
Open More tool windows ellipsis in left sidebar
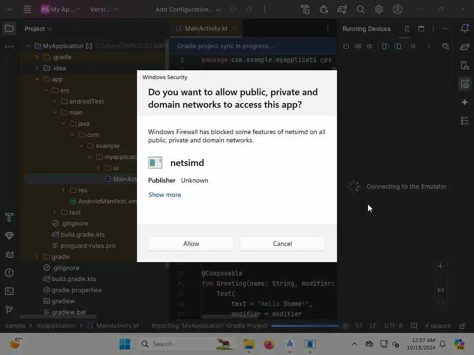(x=9, y=47)
